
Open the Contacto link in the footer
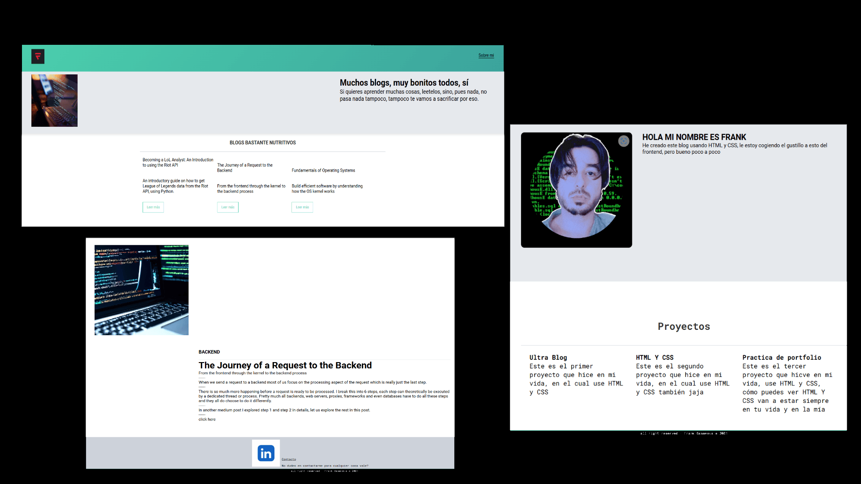[x=289, y=459]
